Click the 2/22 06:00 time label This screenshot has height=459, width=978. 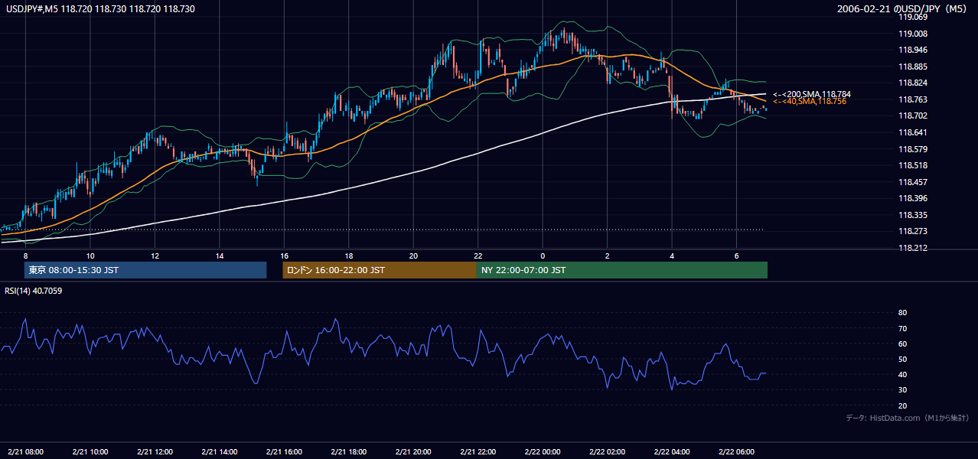736,451
